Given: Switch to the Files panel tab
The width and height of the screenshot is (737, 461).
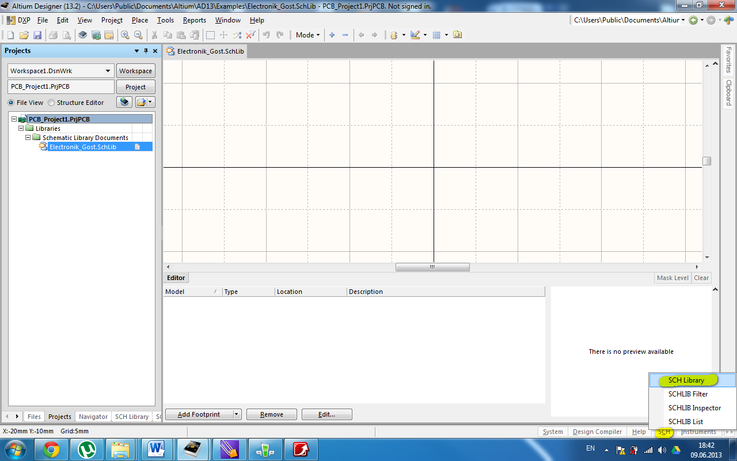Looking at the screenshot, I should click(x=34, y=417).
